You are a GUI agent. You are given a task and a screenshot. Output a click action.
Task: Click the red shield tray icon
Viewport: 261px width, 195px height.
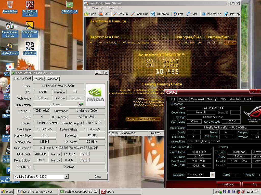point(243,192)
